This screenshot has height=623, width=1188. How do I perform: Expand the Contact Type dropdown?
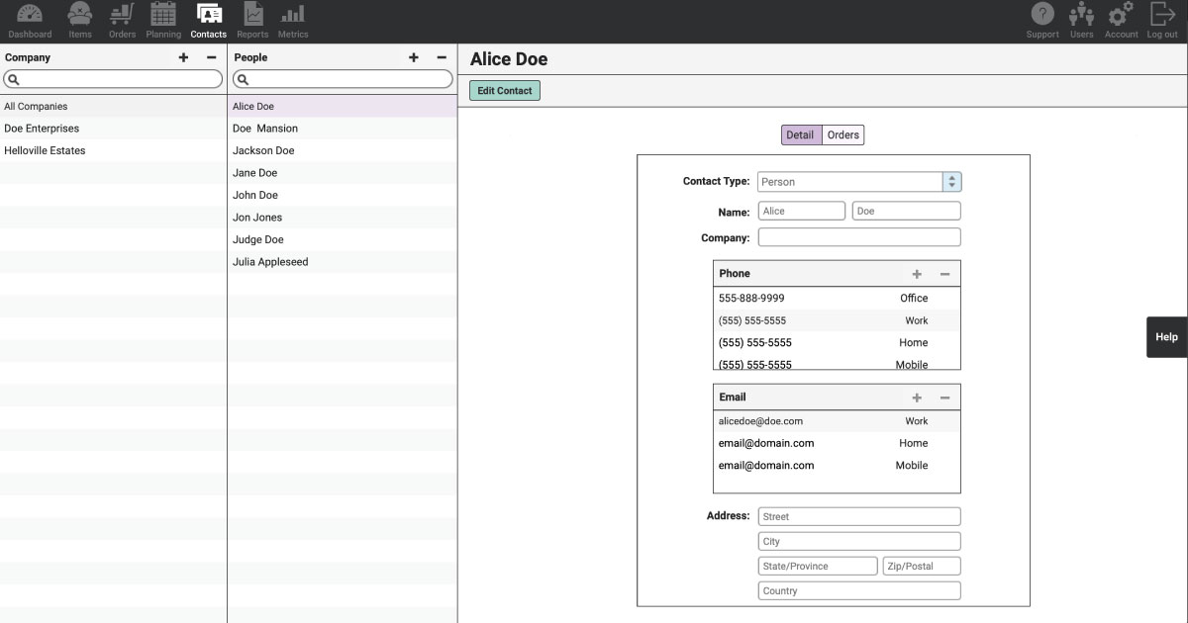tap(951, 182)
